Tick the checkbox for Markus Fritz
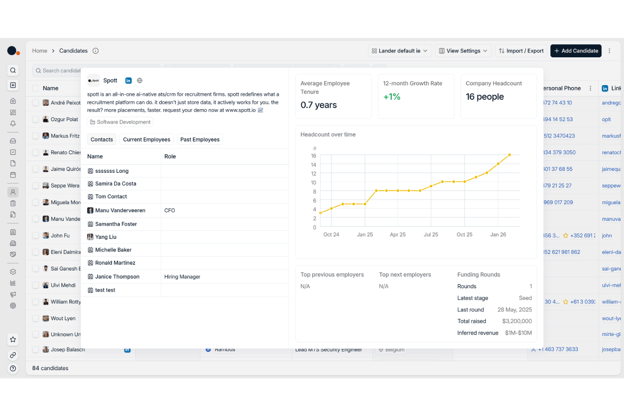The width and height of the screenshot is (624, 416). coord(36,136)
